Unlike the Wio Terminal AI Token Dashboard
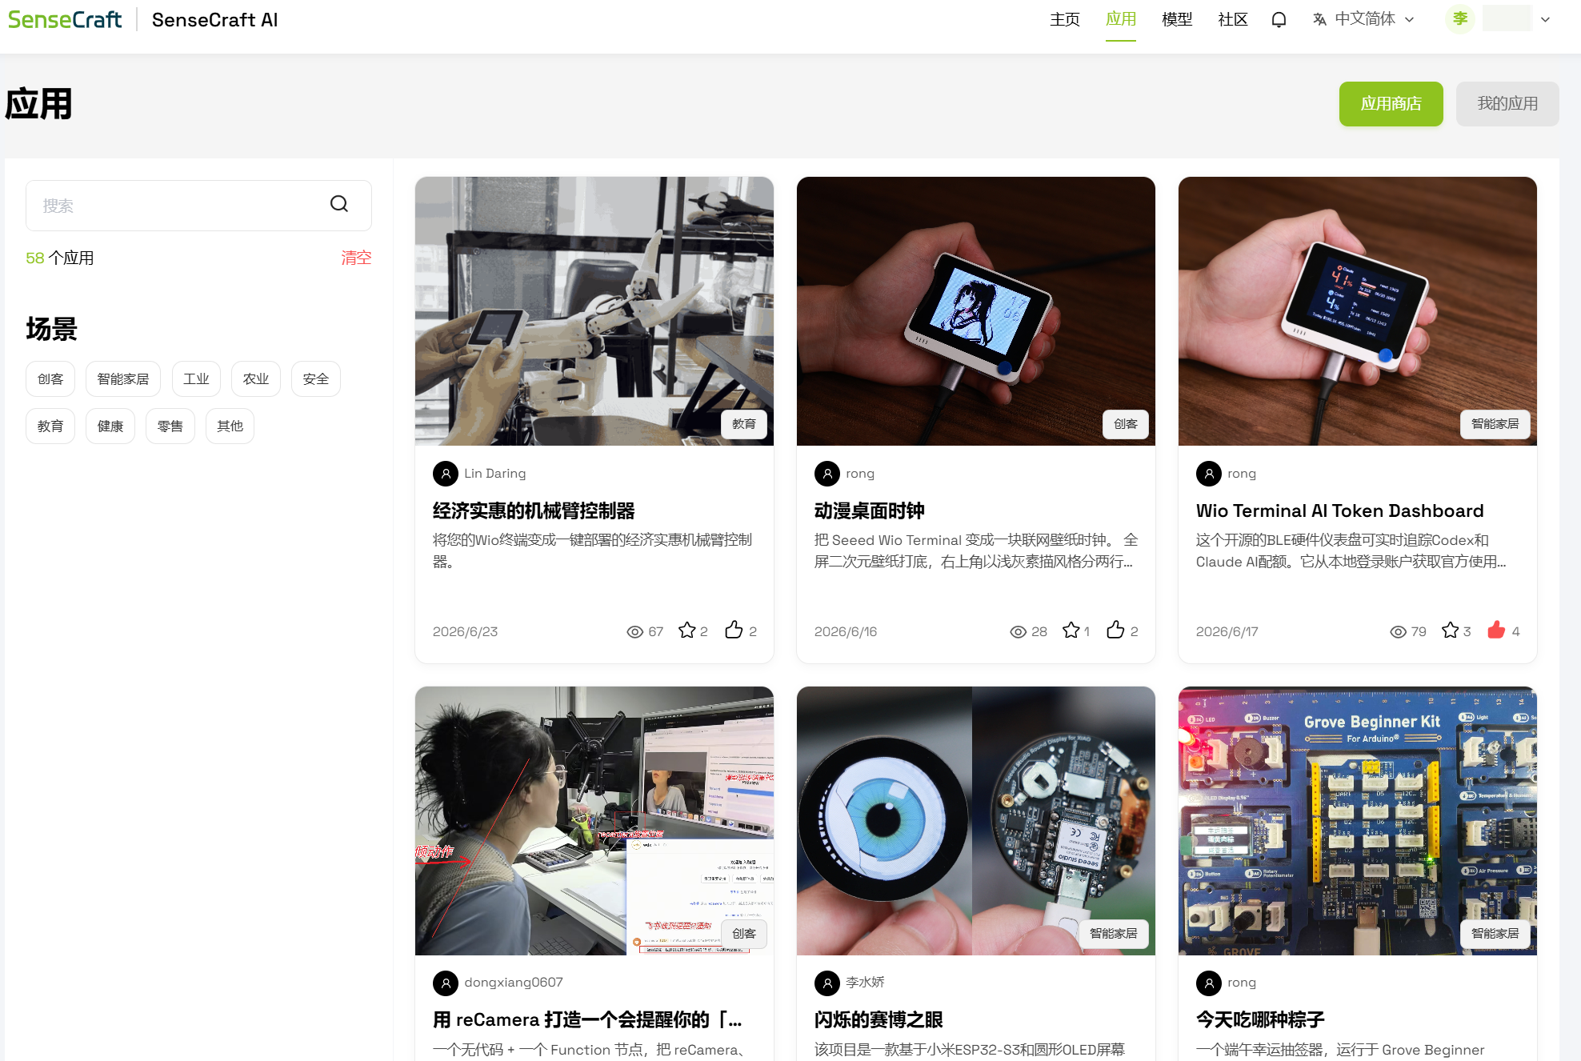 coord(1496,631)
